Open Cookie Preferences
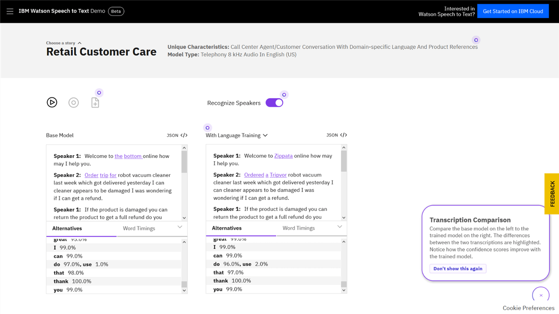This screenshot has width=559, height=314. coord(529,308)
